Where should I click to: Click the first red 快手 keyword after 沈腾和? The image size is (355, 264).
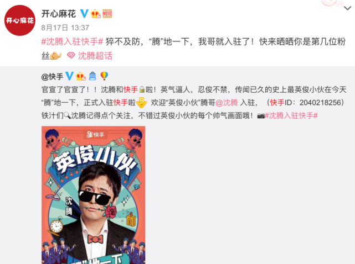pos(131,89)
